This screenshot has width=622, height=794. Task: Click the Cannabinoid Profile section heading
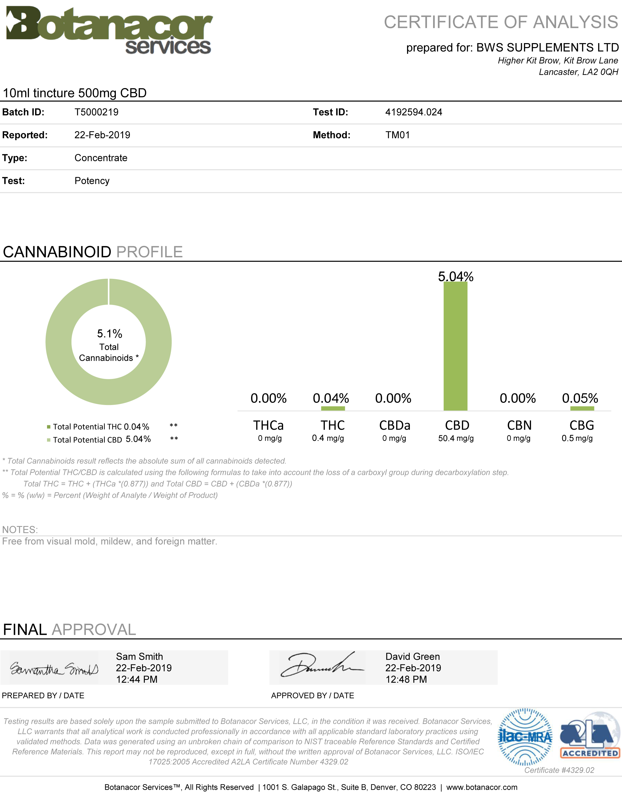[92, 252]
